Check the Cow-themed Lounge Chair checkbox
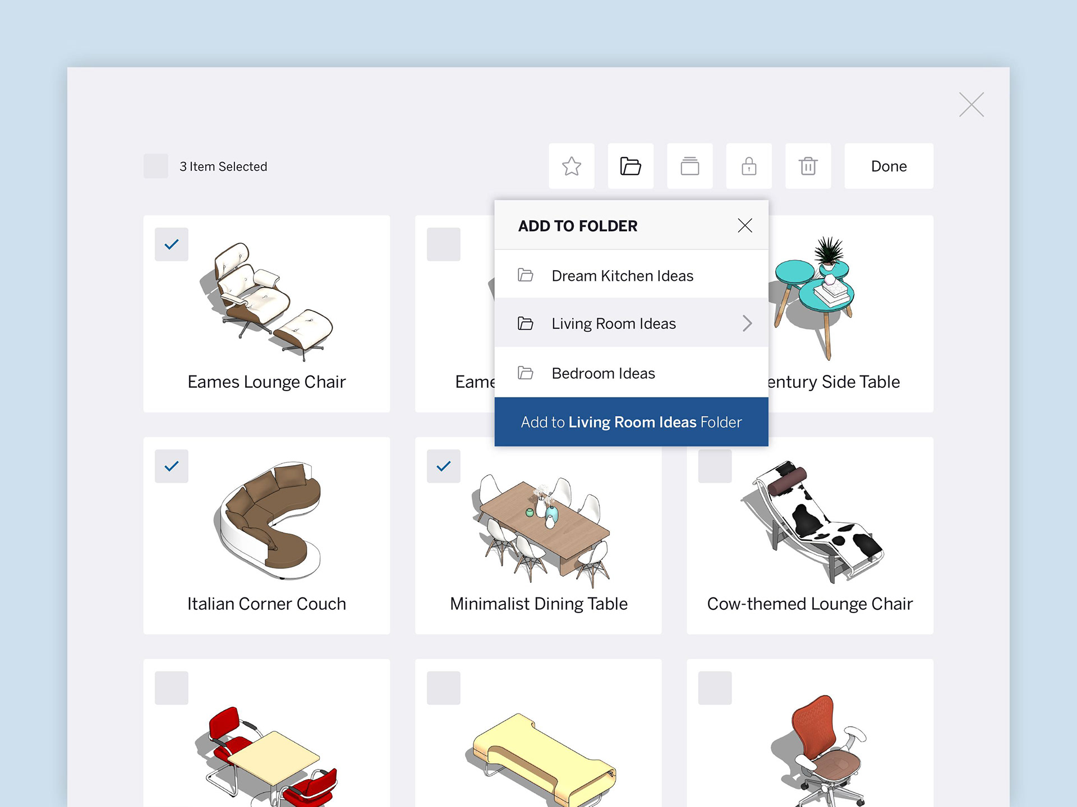Screen dimensions: 1077x807 click(715, 466)
